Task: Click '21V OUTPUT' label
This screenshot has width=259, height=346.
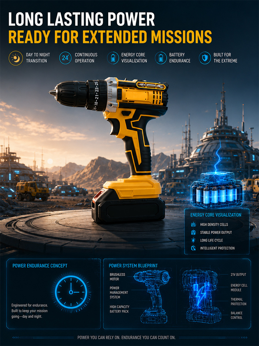Action: 238,274
